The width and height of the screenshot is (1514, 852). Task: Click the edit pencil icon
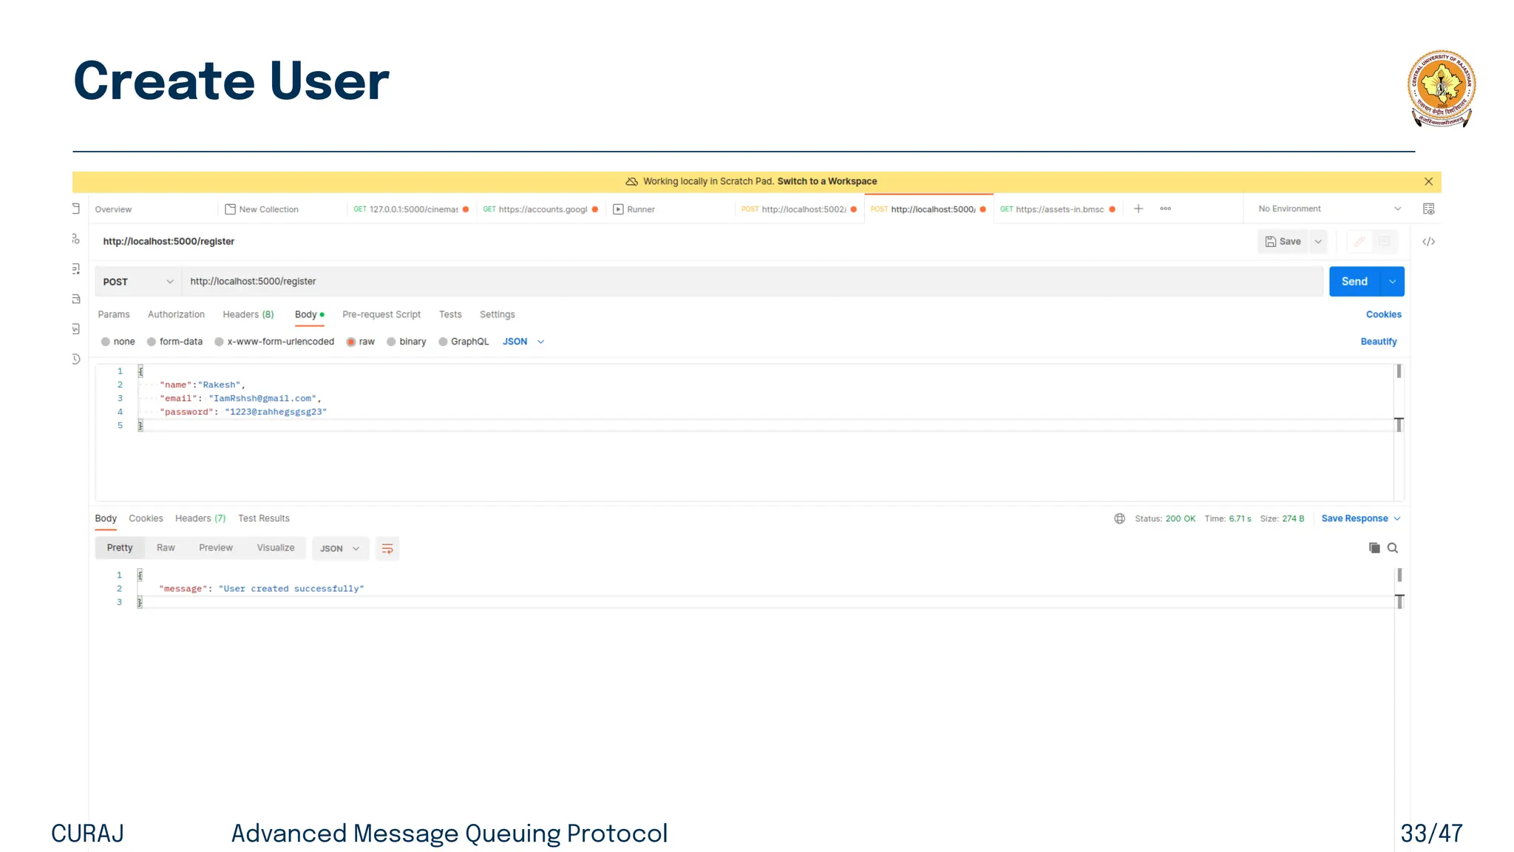1359,242
